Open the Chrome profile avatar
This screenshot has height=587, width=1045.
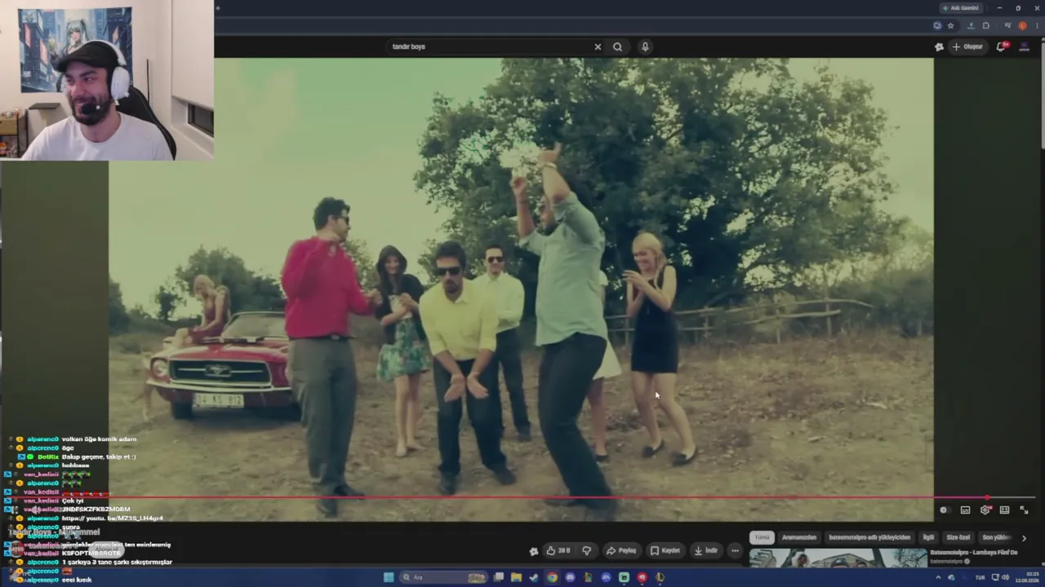(1022, 25)
